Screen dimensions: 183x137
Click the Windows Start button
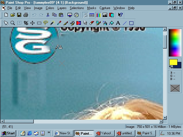(8, 133)
